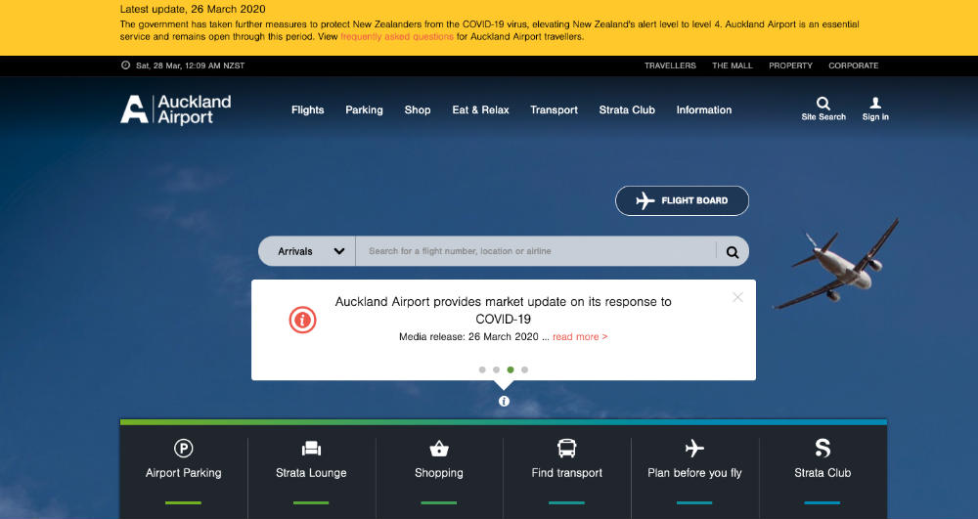Open the Strata Club tile label
978x519 pixels.
822,473
